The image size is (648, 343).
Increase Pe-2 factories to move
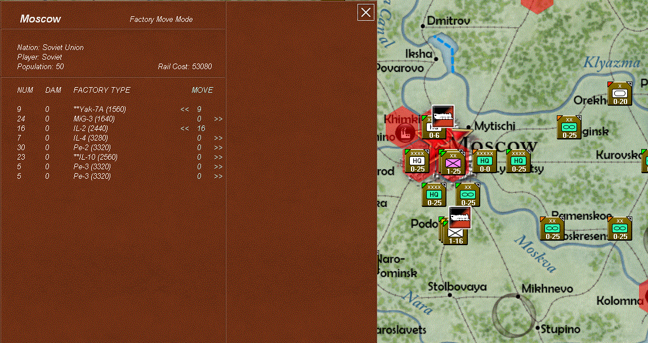[x=218, y=147]
